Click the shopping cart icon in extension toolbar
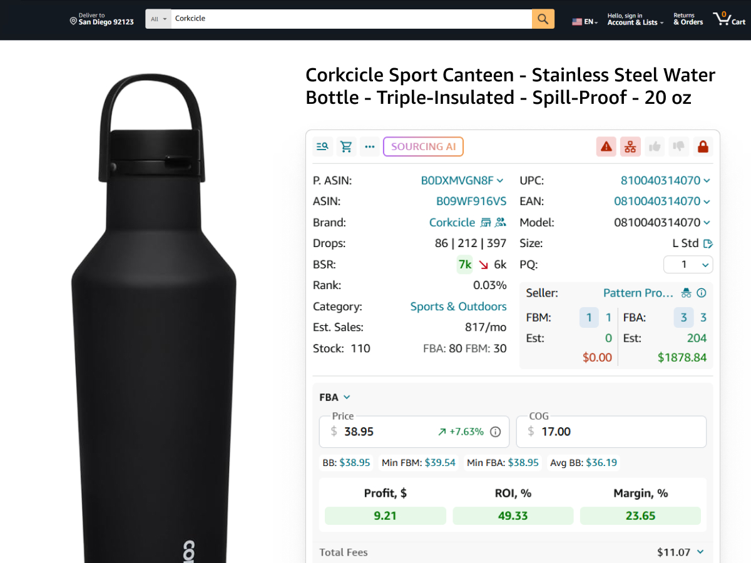This screenshot has height=563, width=751. click(x=346, y=147)
